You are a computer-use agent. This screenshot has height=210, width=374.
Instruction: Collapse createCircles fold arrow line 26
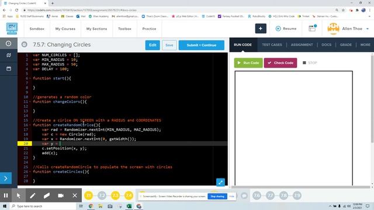30,171
